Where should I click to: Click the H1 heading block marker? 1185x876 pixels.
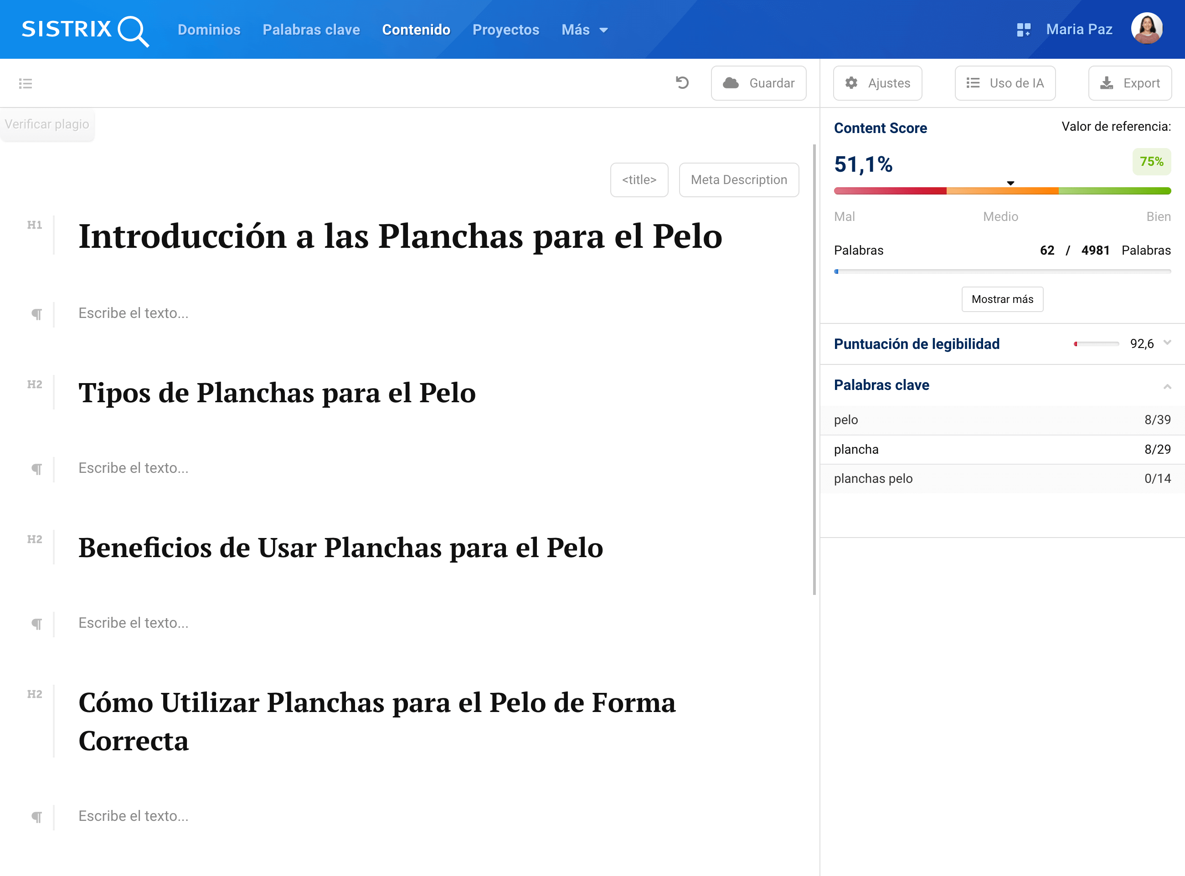35,225
